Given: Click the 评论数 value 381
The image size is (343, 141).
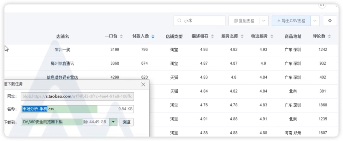Looking at the screenshot, I should tap(323, 91).
